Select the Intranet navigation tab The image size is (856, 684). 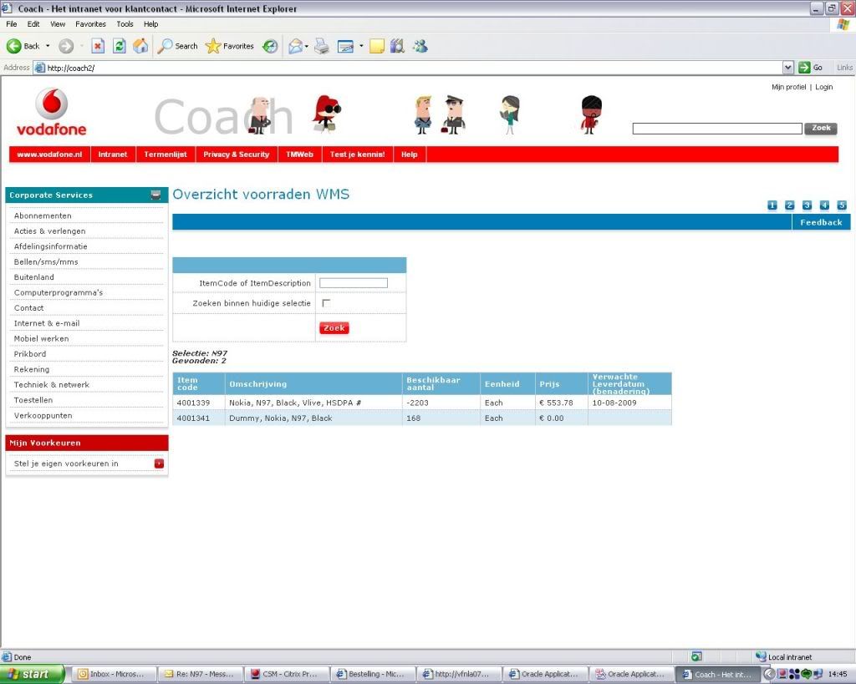coord(113,155)
